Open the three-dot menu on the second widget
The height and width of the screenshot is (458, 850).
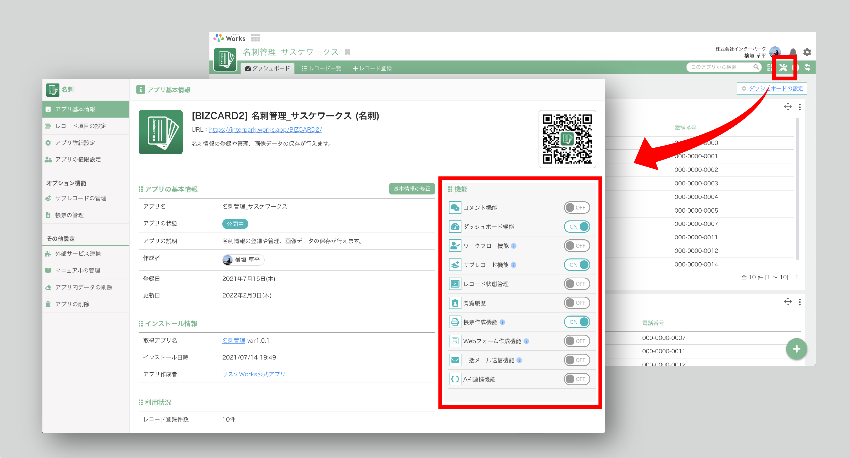(x=799, y=302)
